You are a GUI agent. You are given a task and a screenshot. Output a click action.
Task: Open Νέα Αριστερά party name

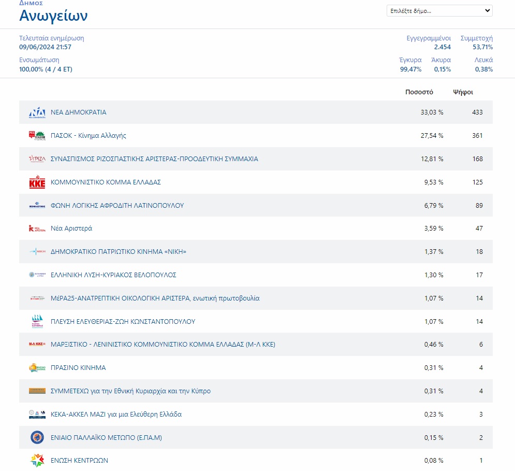71,229
